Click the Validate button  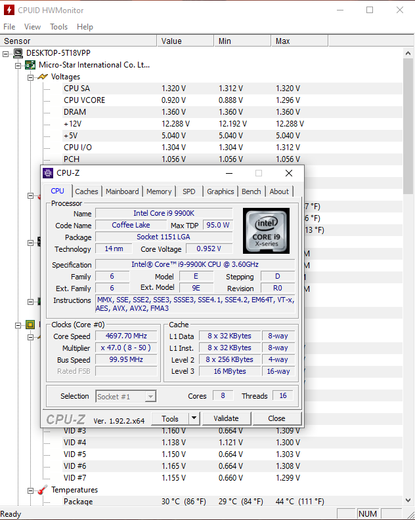click(226, 418)
